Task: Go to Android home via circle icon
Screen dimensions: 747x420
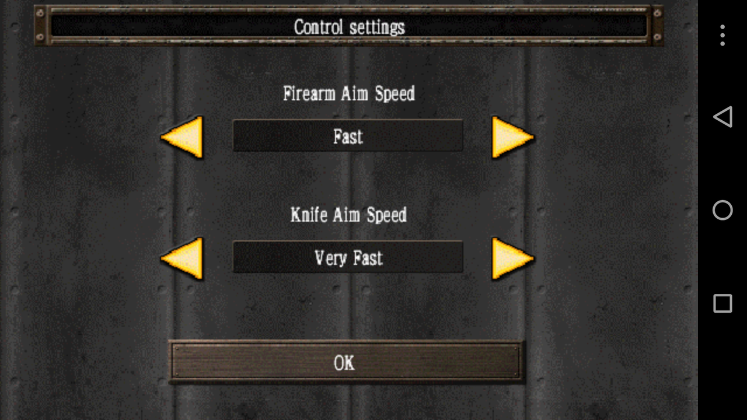Action: pyautogui.click(x=722, y=210)
